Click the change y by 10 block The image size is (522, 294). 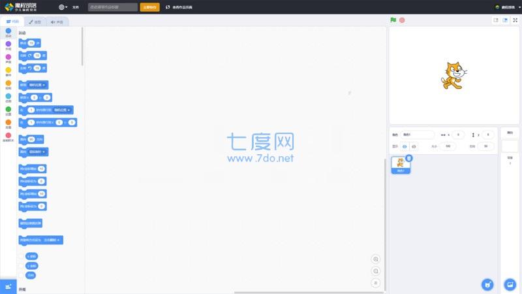pyautogui.click(x=33, y=193)
